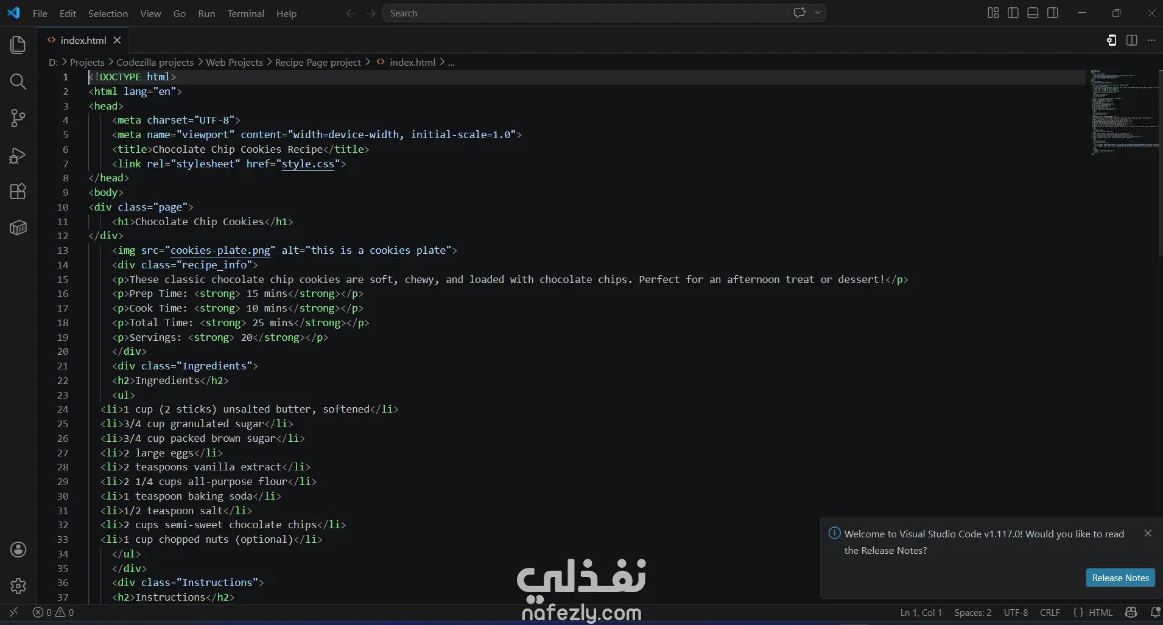The width and height of the screenshot is (1163, 625).
Task: Expand the breadcrumb symbols ellipsis
Action: coord(451,62)
